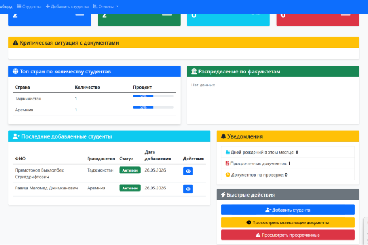Open Добавить студента in the navbar
This screenshot has height=245, width=368.
pos(67,7)
